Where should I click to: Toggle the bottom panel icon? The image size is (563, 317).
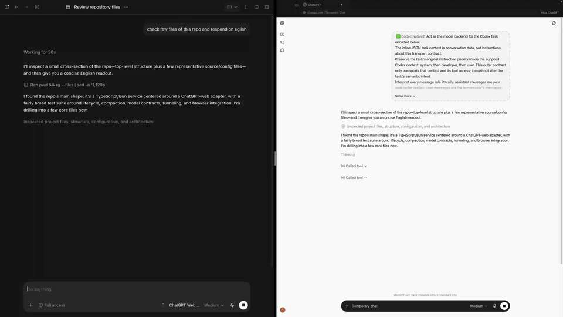(256, 7)
